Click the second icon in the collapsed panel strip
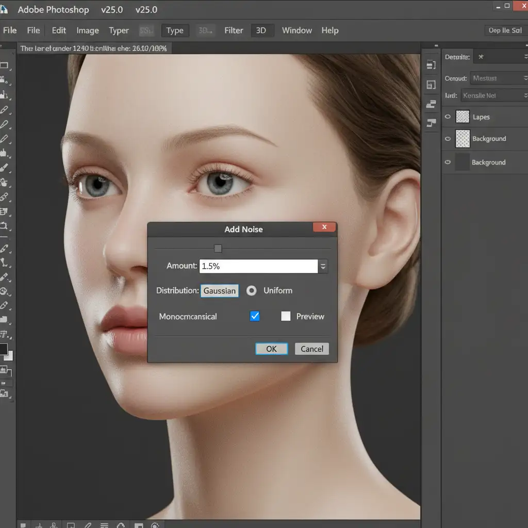The width and height of the screenshot is (528, 528). (x=432, y=85)
